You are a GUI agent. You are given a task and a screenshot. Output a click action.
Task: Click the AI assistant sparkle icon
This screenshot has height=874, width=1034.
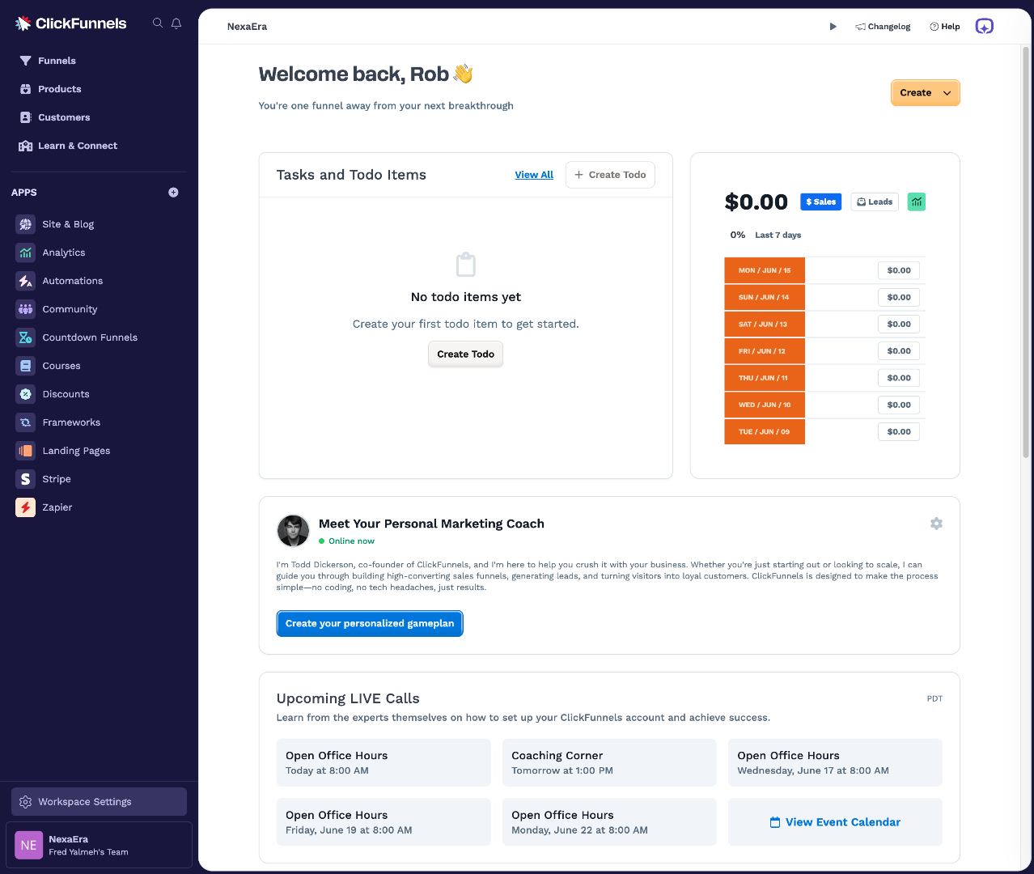[x=984, y=26]
